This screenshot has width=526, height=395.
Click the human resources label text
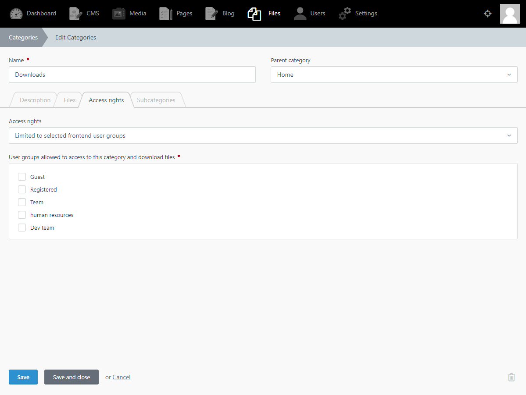(x=52, y=215)
